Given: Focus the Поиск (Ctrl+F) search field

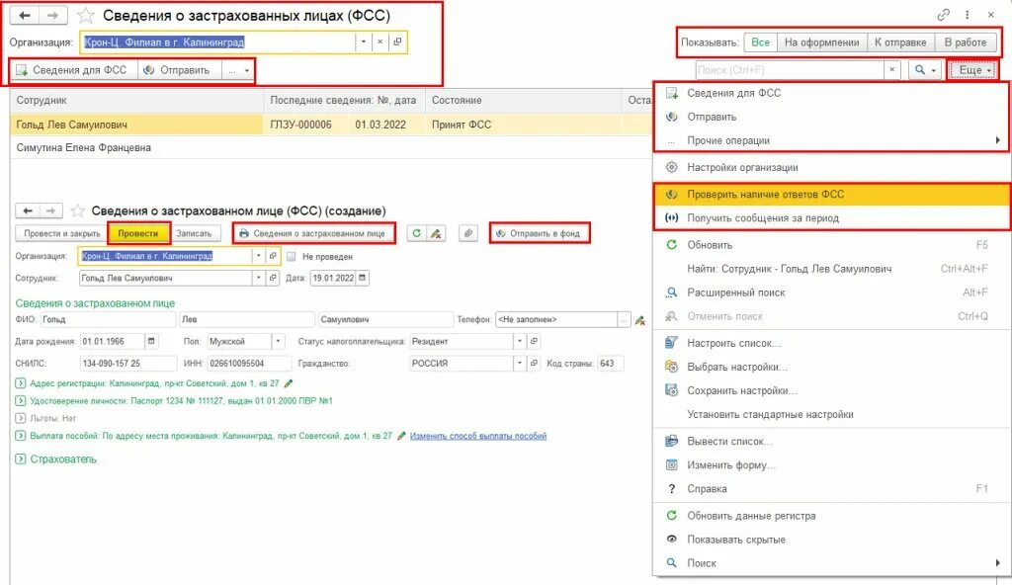Looking at the screenshot, I should point(789,70).
